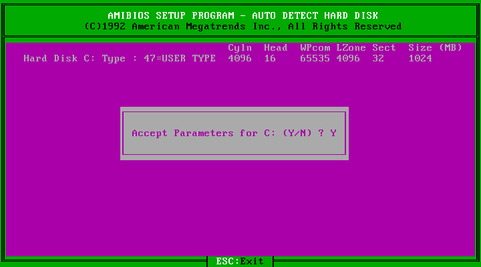Click the Hard Disk C: label
The height and width of the screenshot is (267, 481).
coord(59,58)
